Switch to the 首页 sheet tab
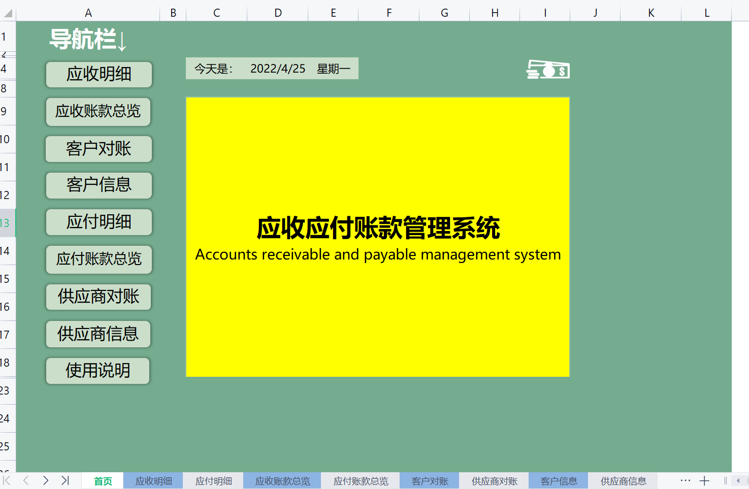Image resolution: width=749 pixels, height=489 pixels. click(102, 480)
